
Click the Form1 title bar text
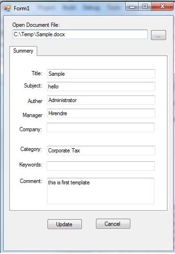(22, 8)
